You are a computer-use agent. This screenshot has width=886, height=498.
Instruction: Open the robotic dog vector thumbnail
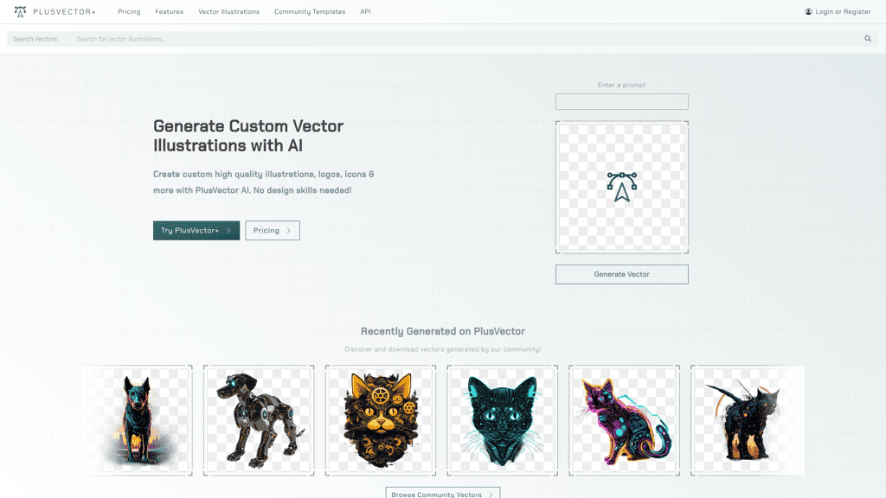259,421
